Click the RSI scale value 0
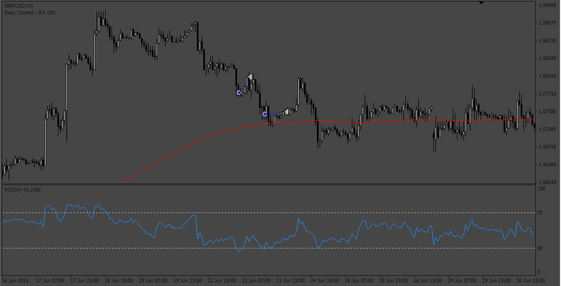 [539, 272]
